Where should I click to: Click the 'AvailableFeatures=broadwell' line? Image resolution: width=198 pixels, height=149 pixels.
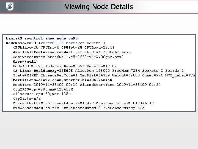pos(71,52)
